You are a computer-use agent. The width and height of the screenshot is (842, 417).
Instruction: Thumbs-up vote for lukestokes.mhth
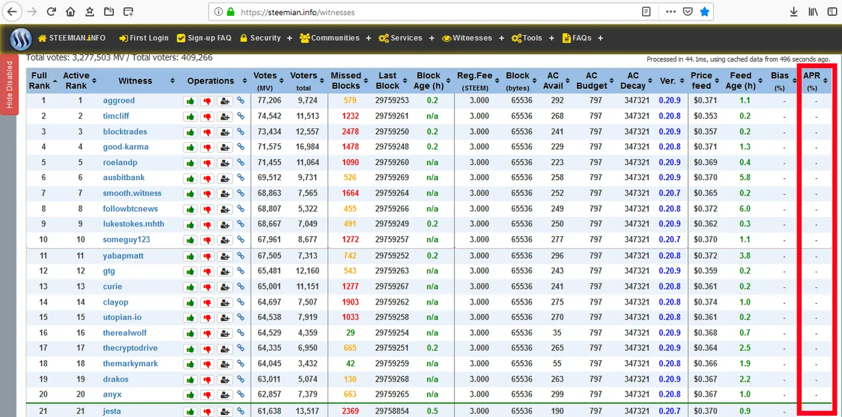click(x=190, y=224)
